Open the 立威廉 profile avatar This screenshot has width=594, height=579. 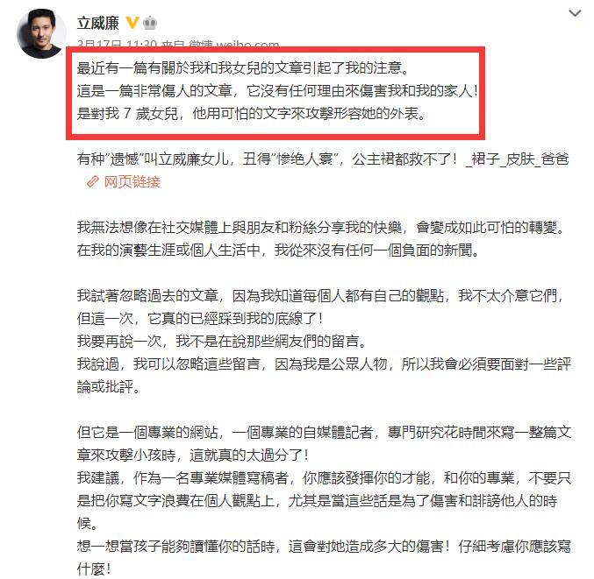click(x=39, y=33)
